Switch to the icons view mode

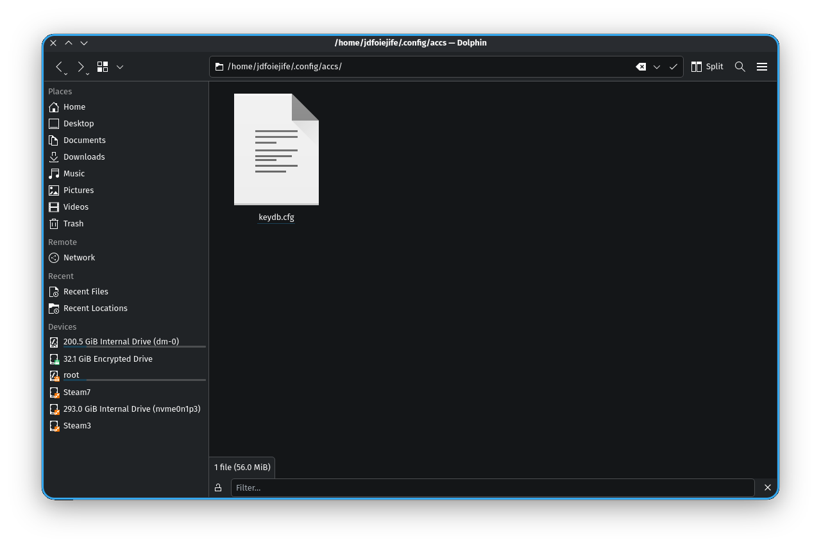click(103, 67)
